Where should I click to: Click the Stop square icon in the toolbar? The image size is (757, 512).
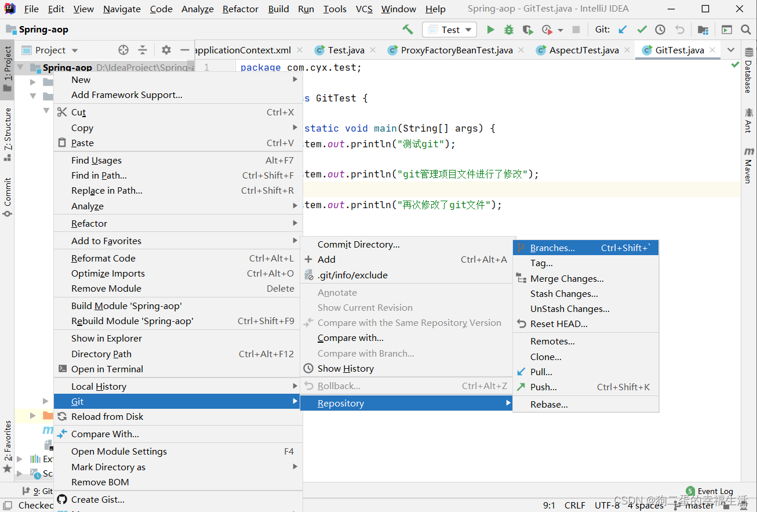pyautogui.click(x=576, y=30)
